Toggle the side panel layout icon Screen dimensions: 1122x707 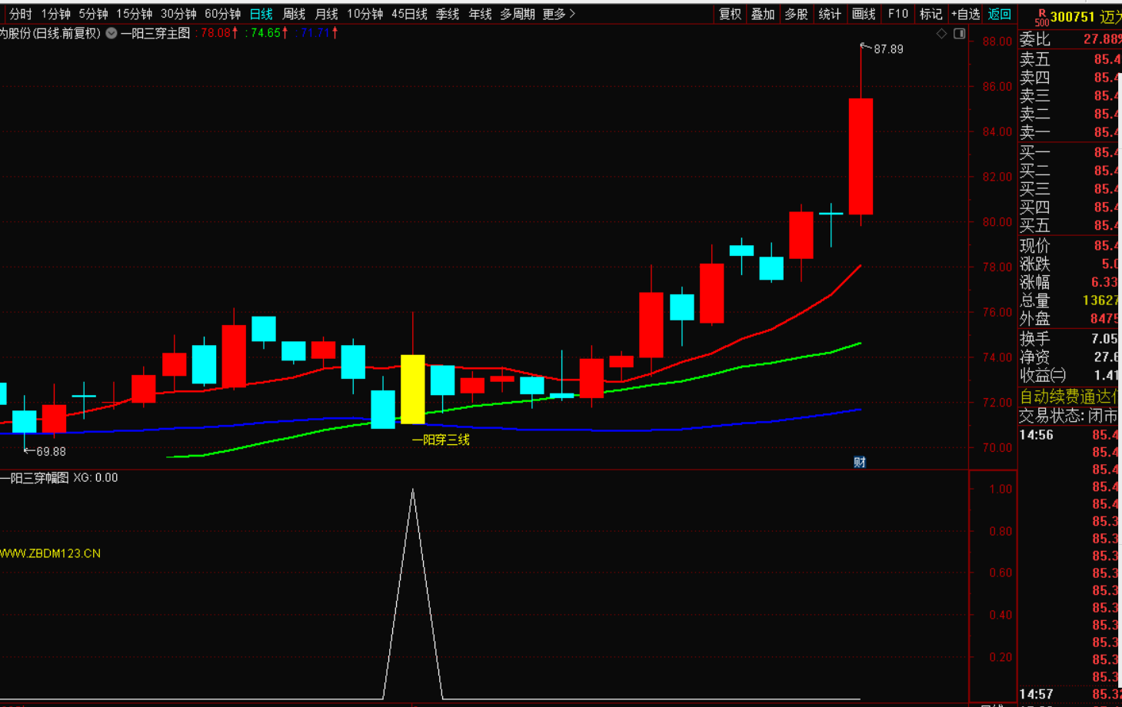pos(959,34)
